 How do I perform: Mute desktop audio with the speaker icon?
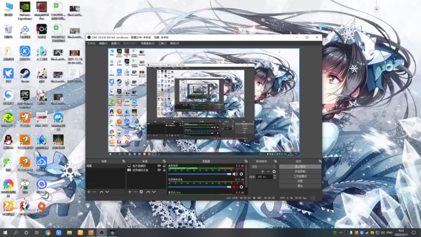pos(235,174)
